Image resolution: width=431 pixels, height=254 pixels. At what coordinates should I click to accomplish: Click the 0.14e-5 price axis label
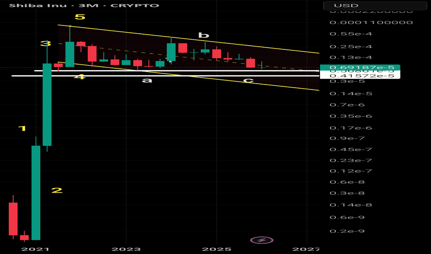(x=351, y=94)
